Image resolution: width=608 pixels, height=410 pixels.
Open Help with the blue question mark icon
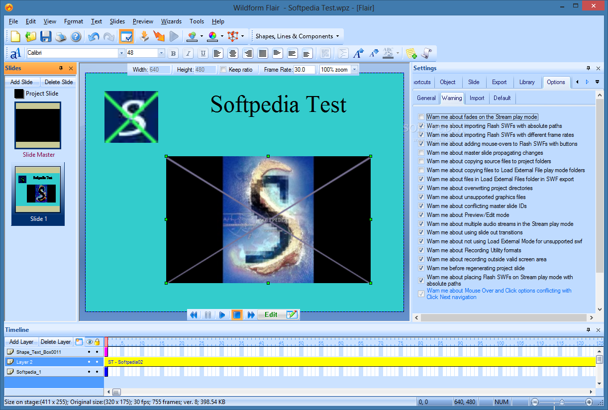[x=76, y=36]
